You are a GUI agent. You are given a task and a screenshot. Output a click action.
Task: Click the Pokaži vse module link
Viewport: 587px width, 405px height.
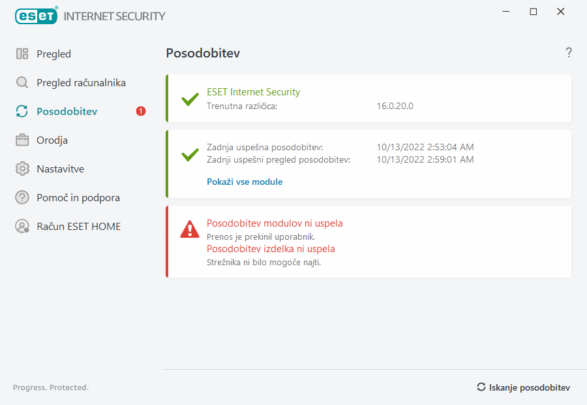click(245, 182)
